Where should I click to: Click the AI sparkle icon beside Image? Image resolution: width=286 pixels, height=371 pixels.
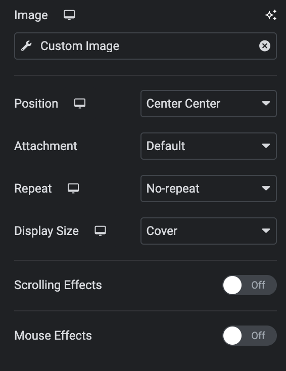point(271,15)
